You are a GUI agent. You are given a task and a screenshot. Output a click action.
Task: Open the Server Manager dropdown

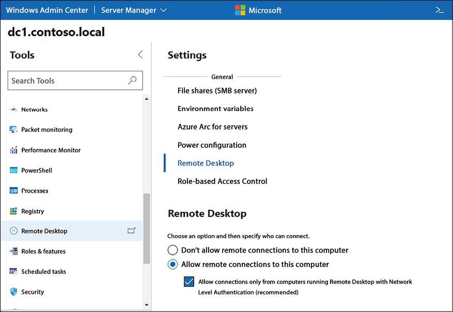coord(134,10)
